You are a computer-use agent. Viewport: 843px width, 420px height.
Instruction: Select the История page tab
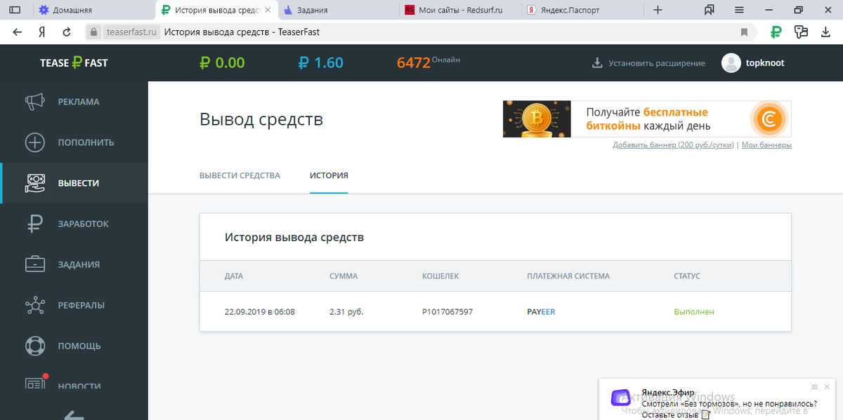click(x=329, y=175)
